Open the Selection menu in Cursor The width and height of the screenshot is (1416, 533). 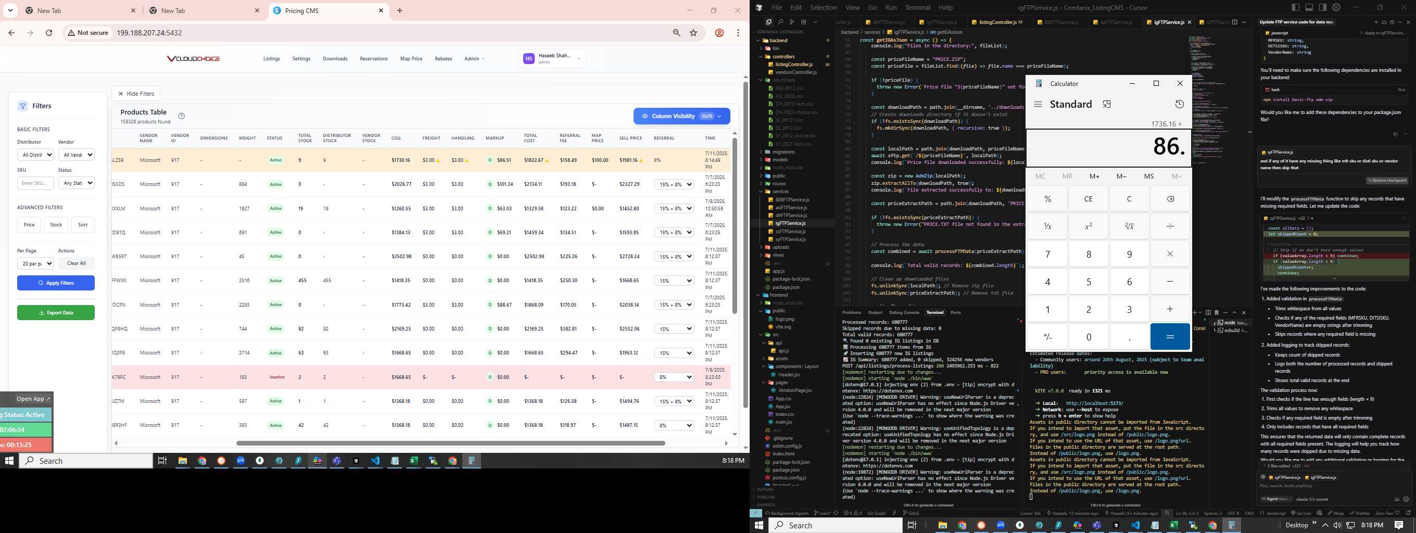[824, 8]
